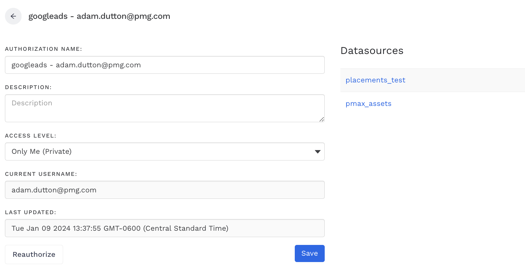This screenshot has width=525, height=278.
Task: Click the LAST UPDATED label
Action: tap(31, 212)
